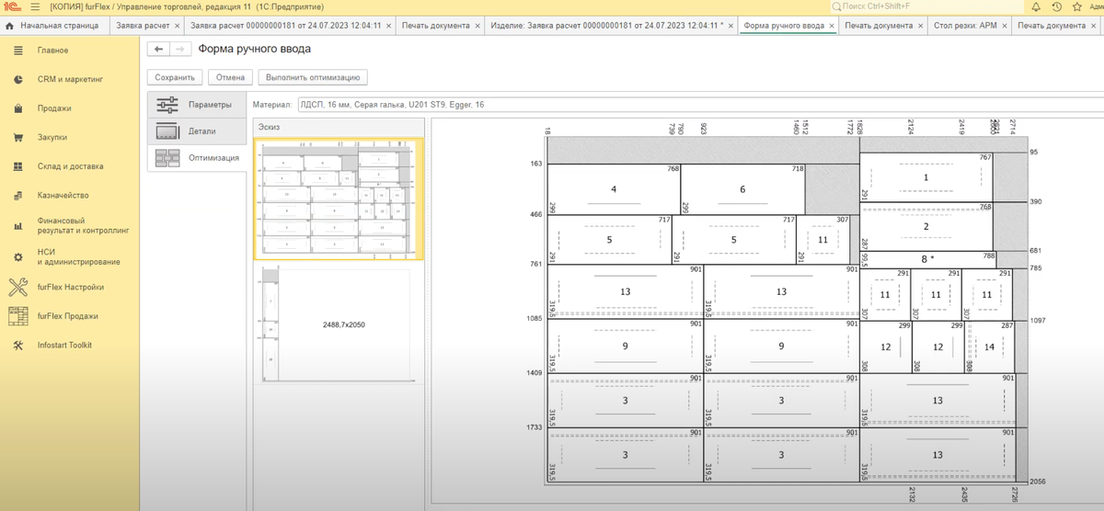1104x511 pixels.
Task: Click the 163 dimension label
Action: coord(536,164)
